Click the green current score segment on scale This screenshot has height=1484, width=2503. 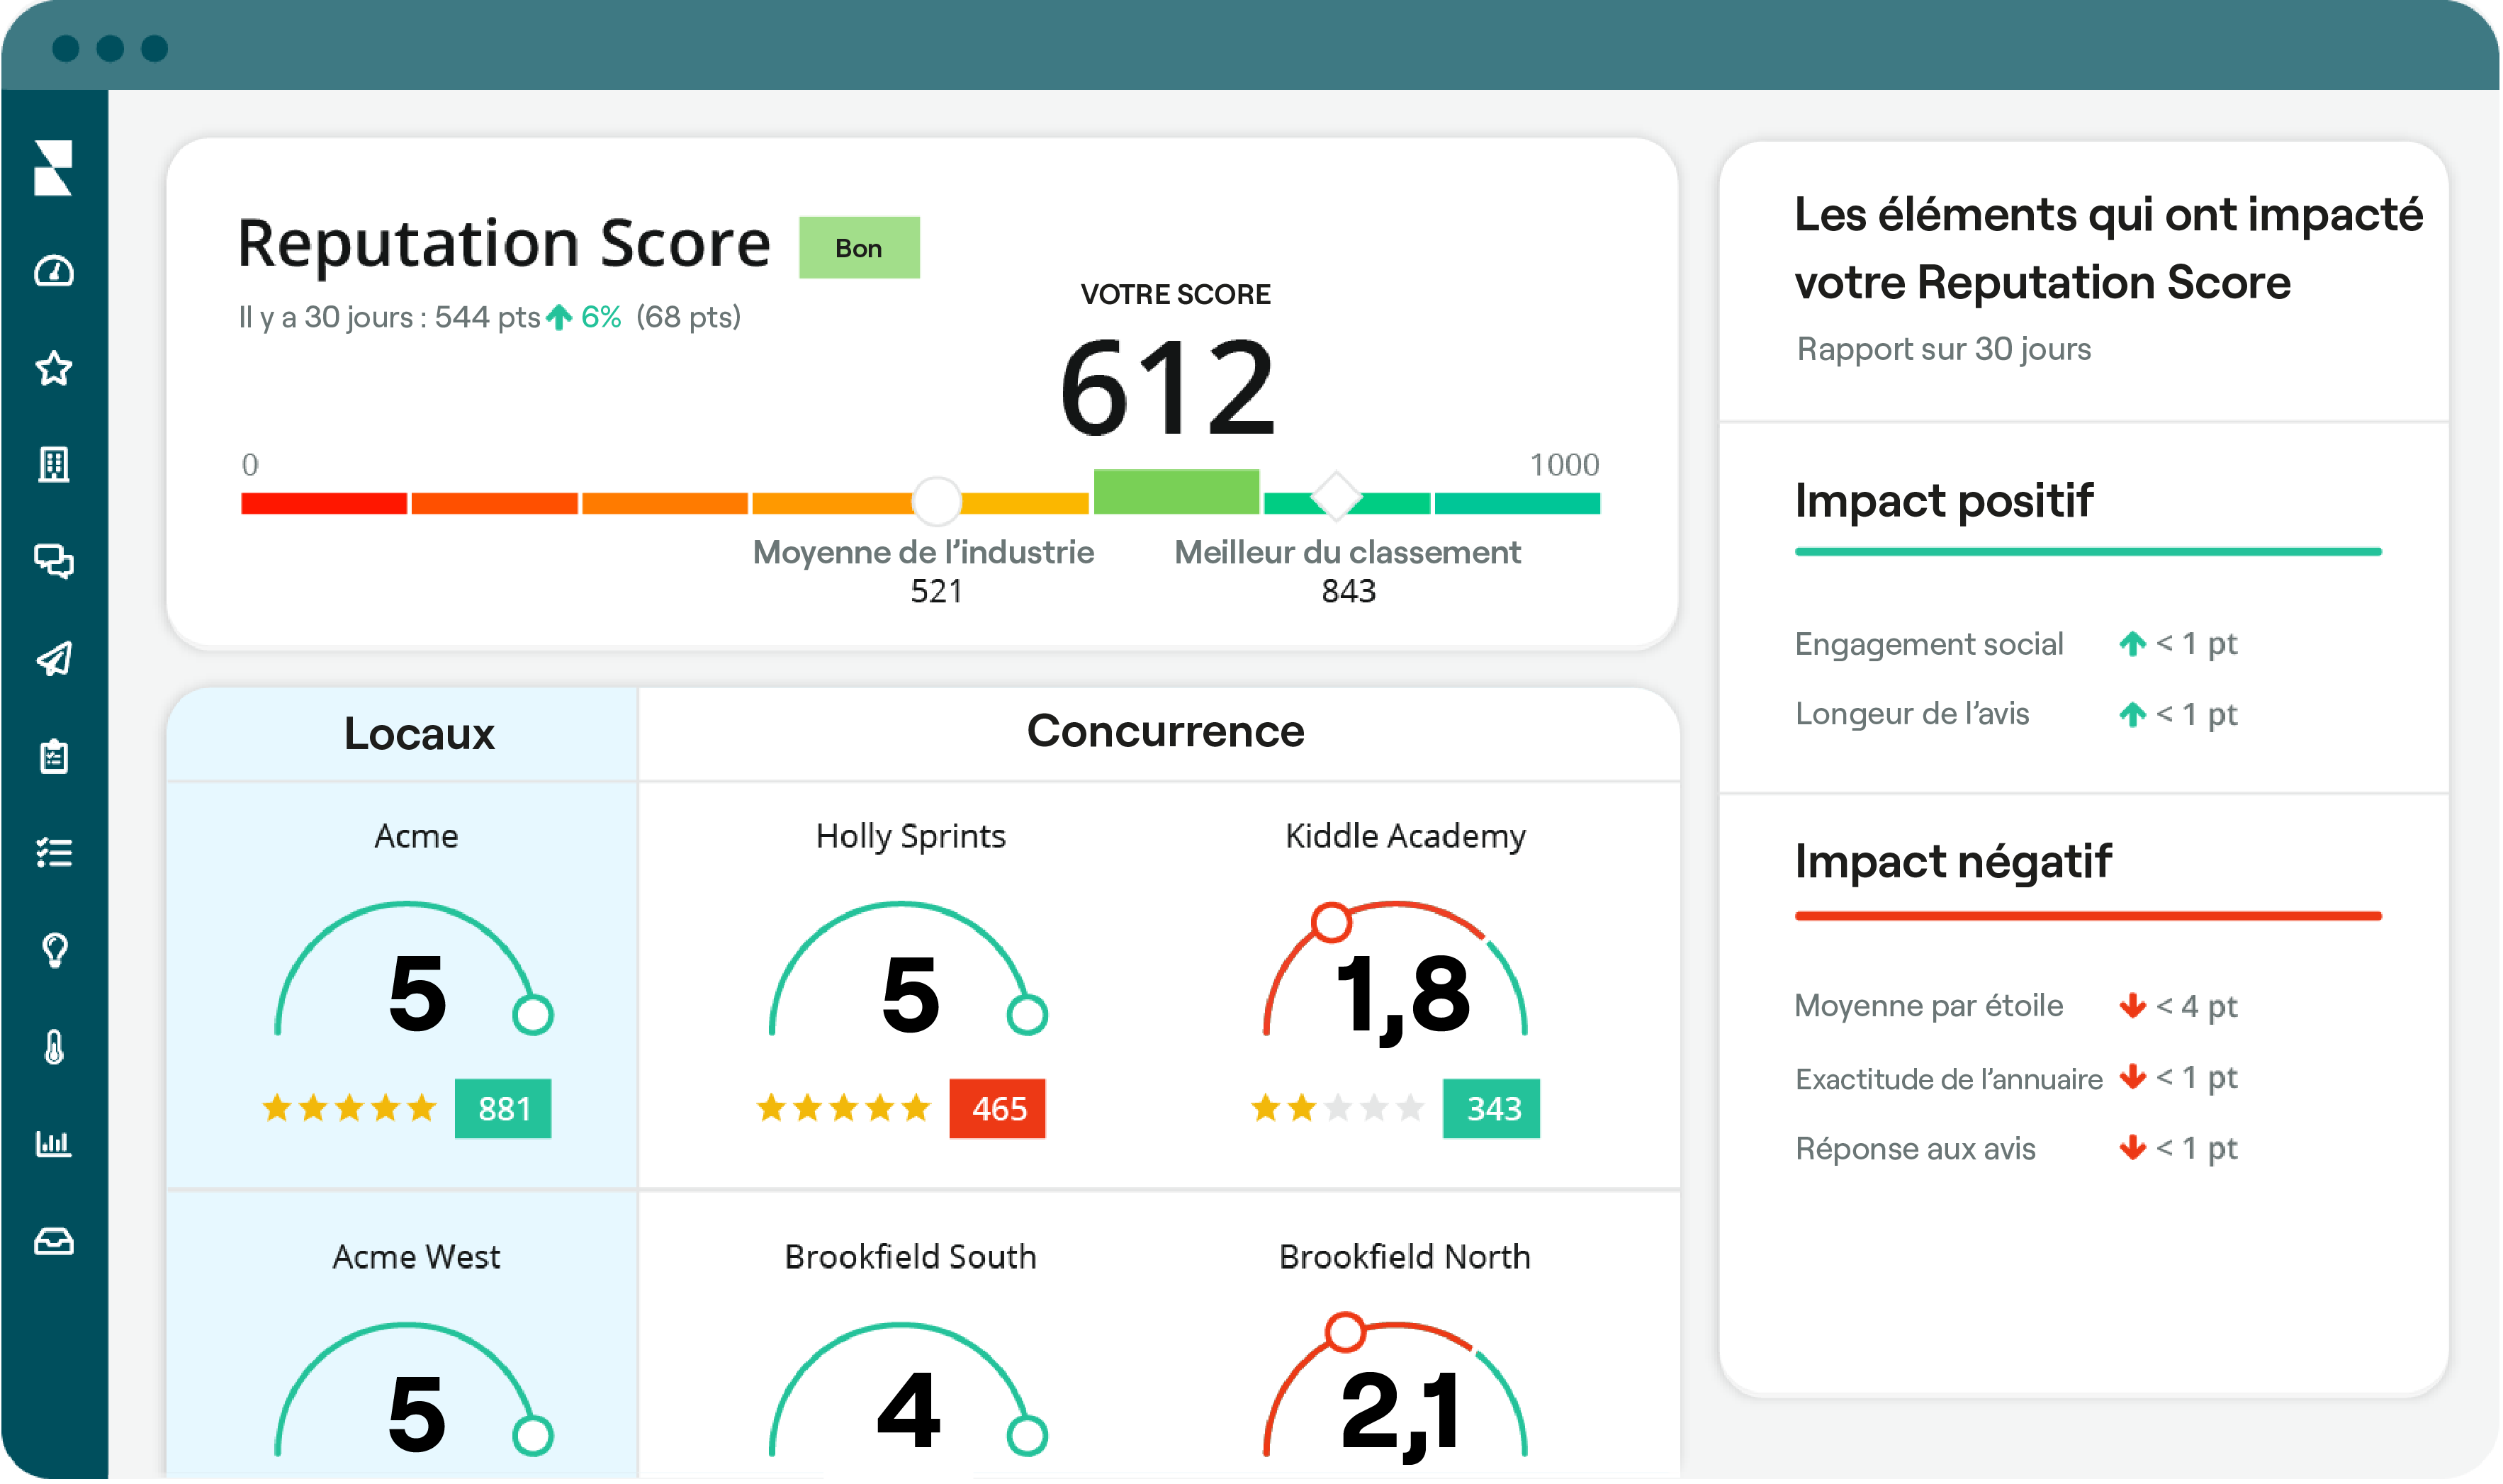tap(1178, 493)
